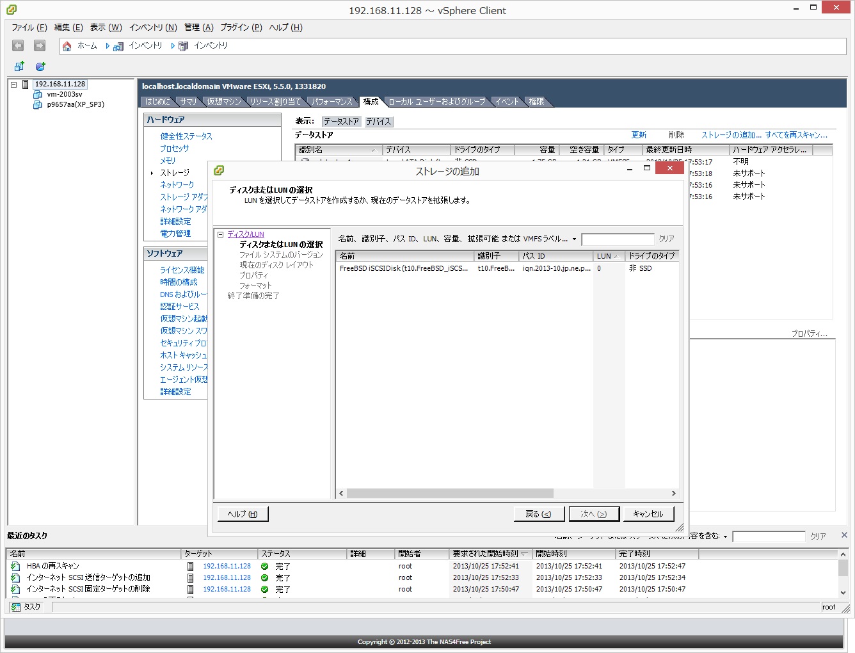Screen dimensions: 855x653
Task: Click the p9657aa(XP_SP3) virtual machine icon
Action: [38, 104]
